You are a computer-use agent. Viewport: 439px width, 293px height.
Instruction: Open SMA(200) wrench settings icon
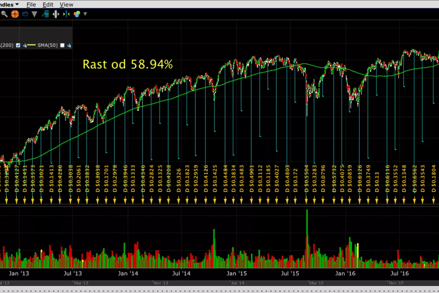[x=25, y=45]
